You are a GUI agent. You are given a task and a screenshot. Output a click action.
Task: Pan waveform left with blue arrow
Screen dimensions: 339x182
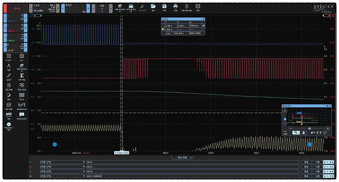pyautogui.click(x=55, y=144)
